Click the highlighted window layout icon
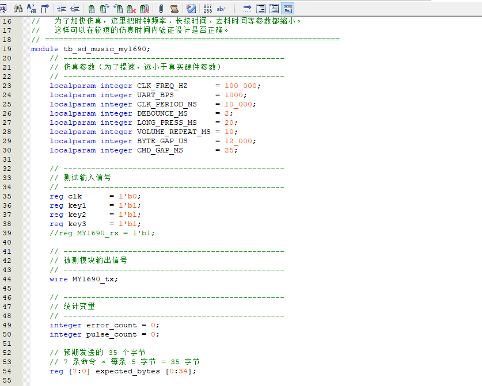 coord(288,9)
